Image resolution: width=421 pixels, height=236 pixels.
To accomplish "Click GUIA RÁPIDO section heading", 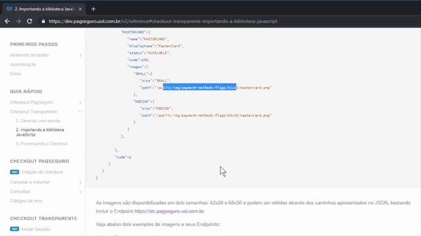I will tap(26, 92).
